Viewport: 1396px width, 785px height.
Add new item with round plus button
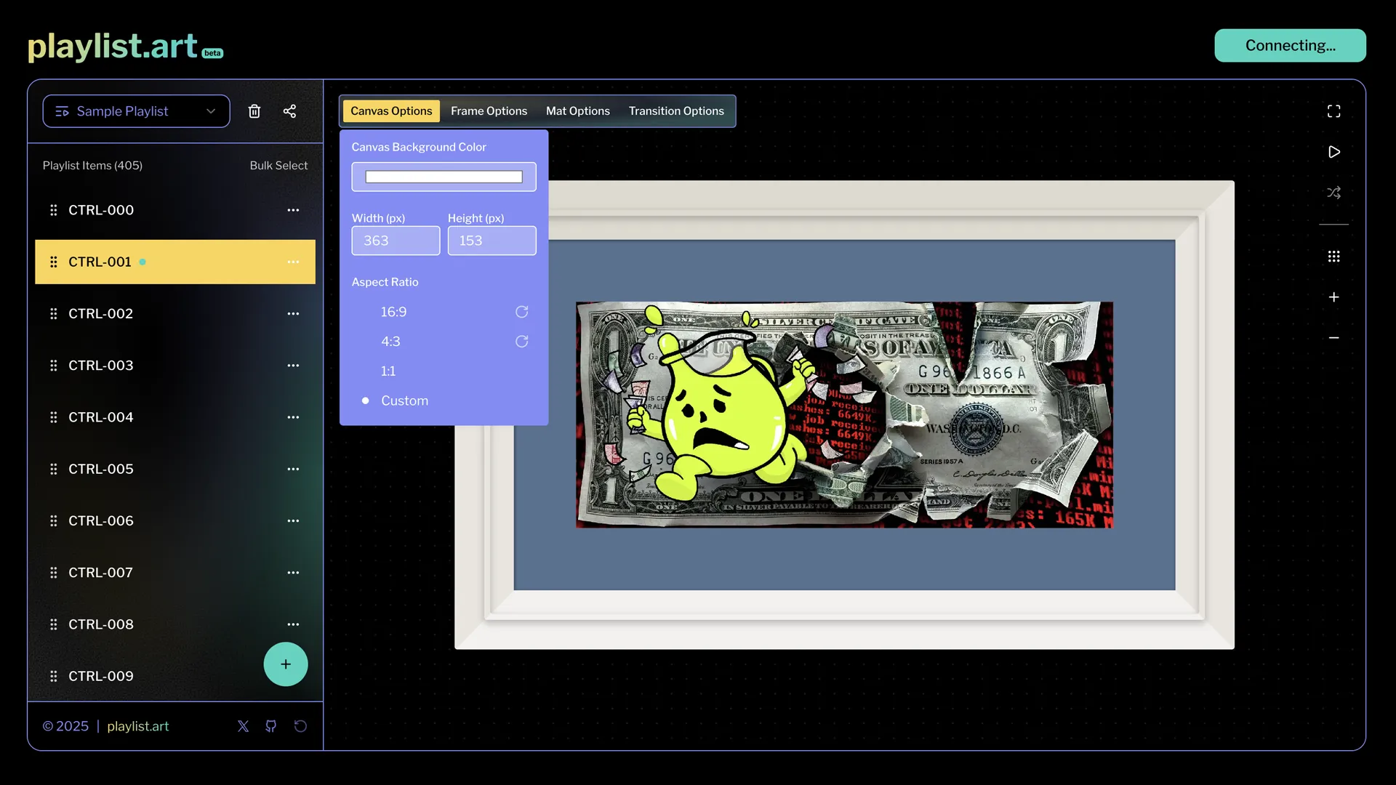click(285, 664)
